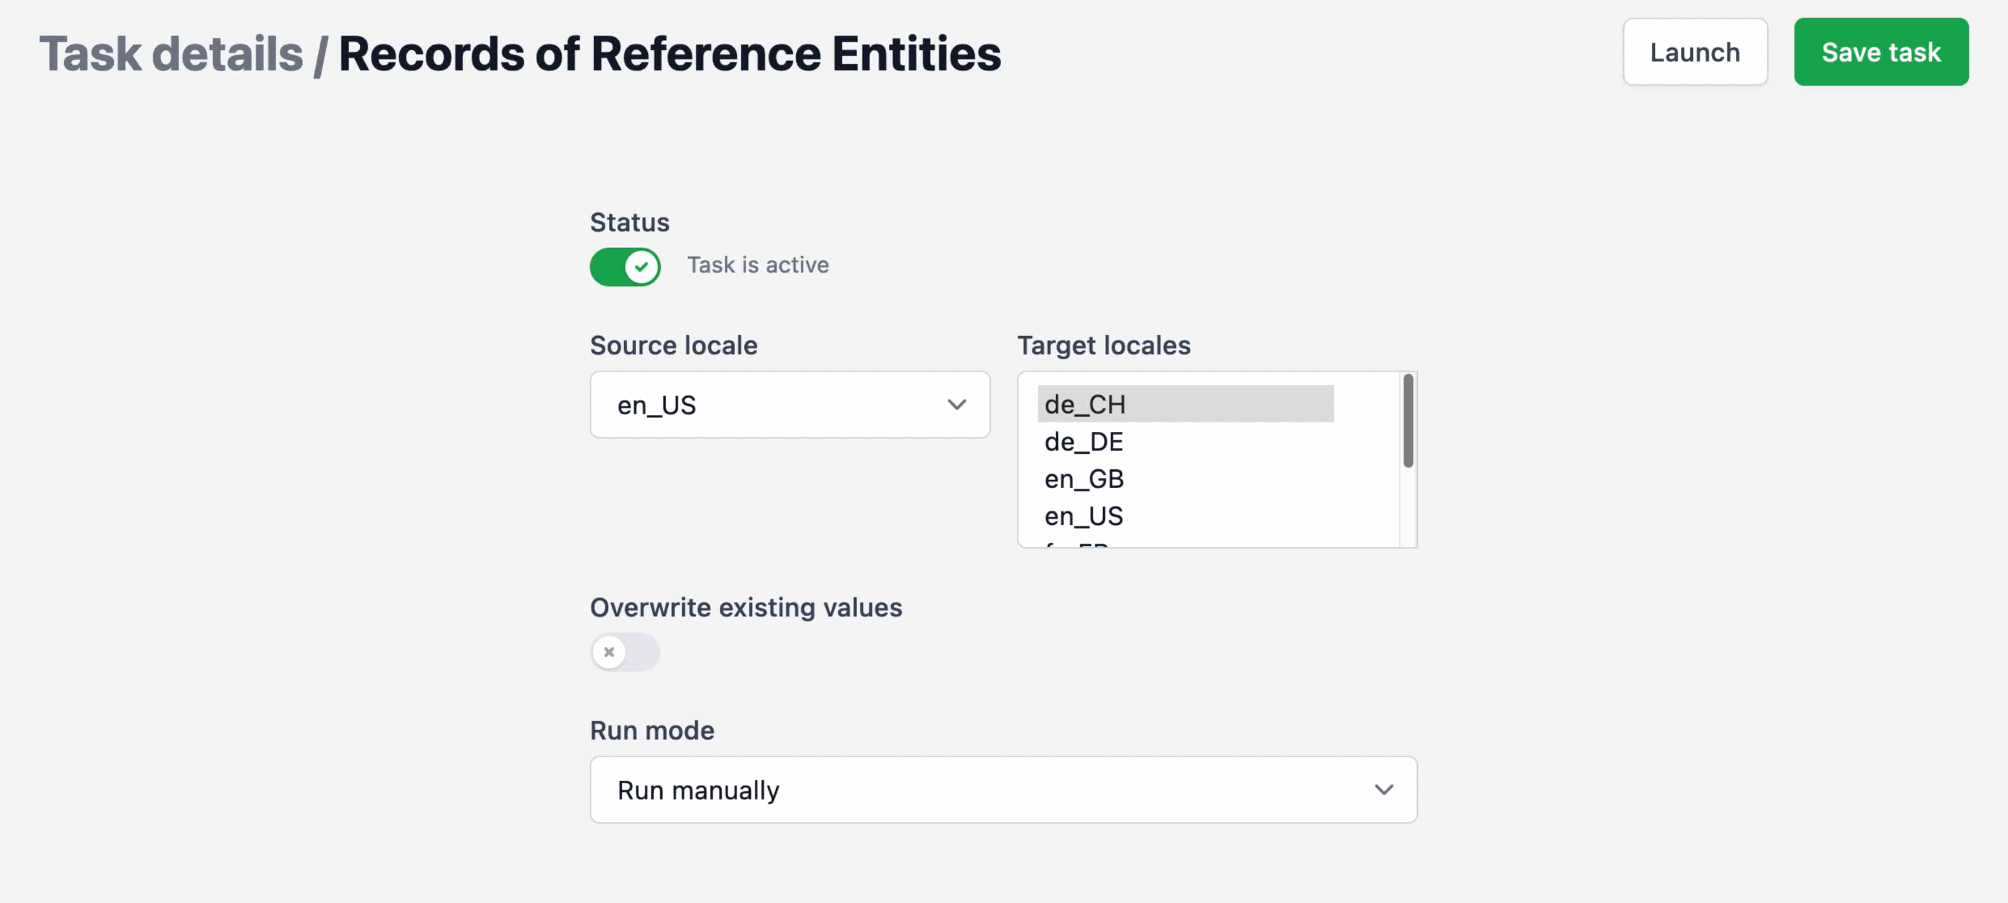Disable the "Task is active" status toggle
Image resolution: width=2008 pixels, height=903 pixels.
(x=625, y=267)
